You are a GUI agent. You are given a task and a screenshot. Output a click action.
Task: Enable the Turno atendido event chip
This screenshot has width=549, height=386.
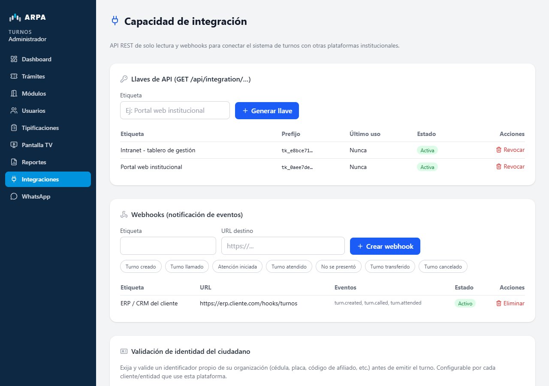click(289, 266)
